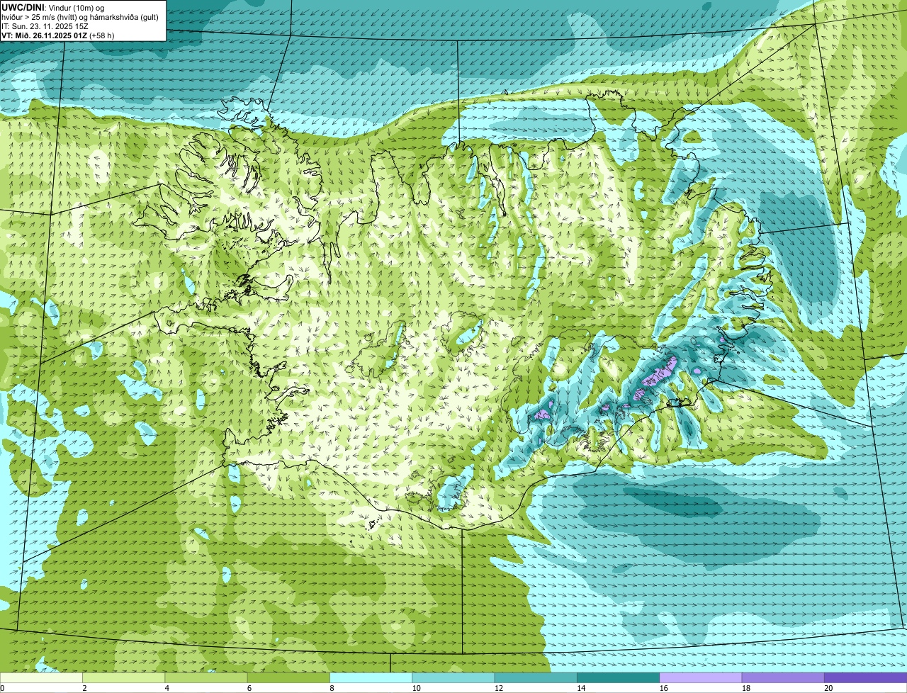907x693 pixels.
Task: Click the 12–14 m/s teal legend segment
Action: click(x=536, y=678)
